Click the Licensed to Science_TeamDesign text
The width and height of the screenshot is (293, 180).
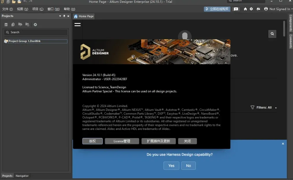pos(104,87)
